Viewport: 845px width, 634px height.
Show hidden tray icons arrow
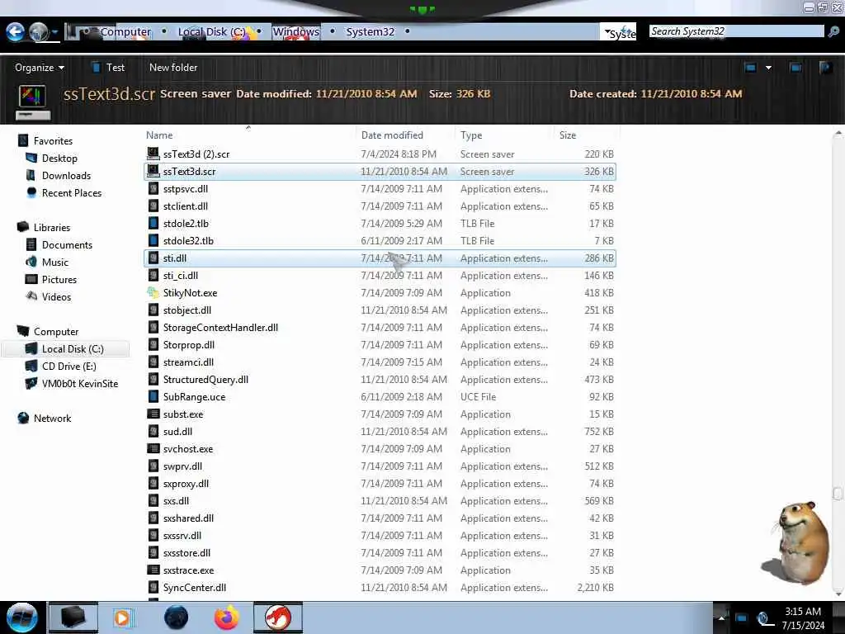[x=720, y=617]
